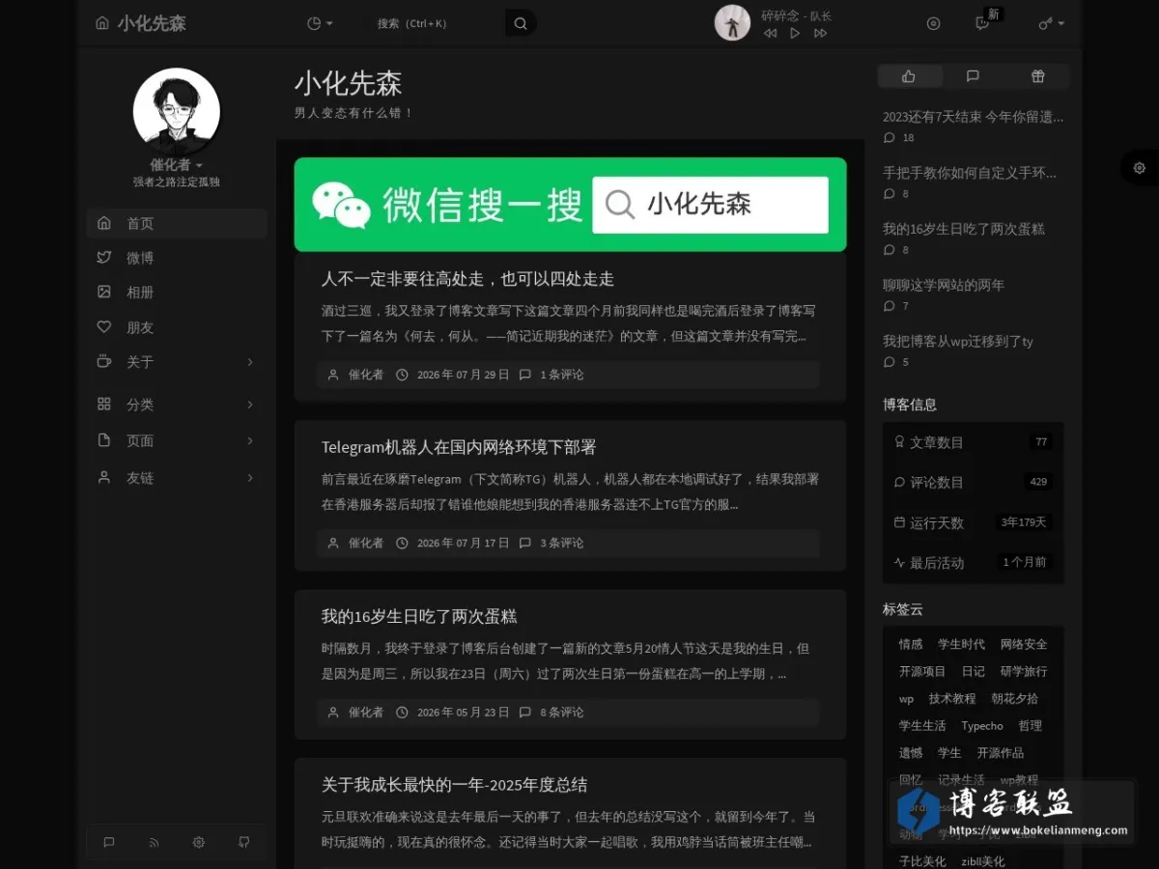Click the grid icon beside 分类
Screen dimensions: 1159x869
[104, 405]
